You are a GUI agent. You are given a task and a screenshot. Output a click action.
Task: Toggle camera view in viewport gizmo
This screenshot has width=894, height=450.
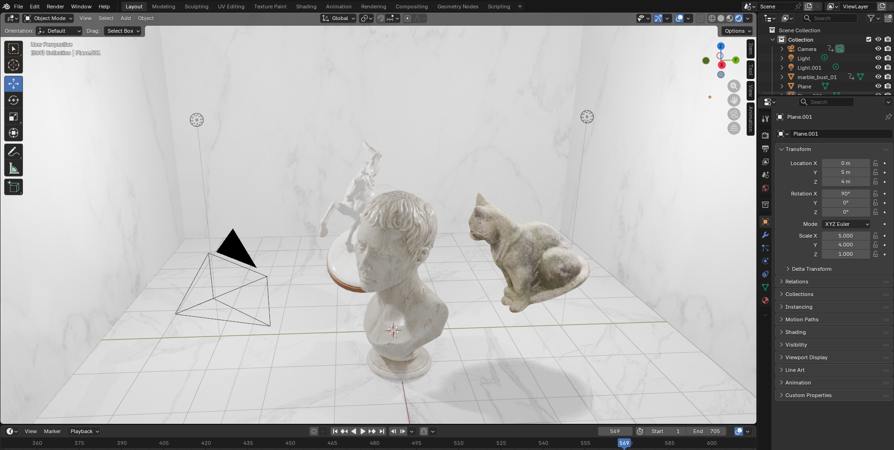pyautogui.click(x=734, y=114)
